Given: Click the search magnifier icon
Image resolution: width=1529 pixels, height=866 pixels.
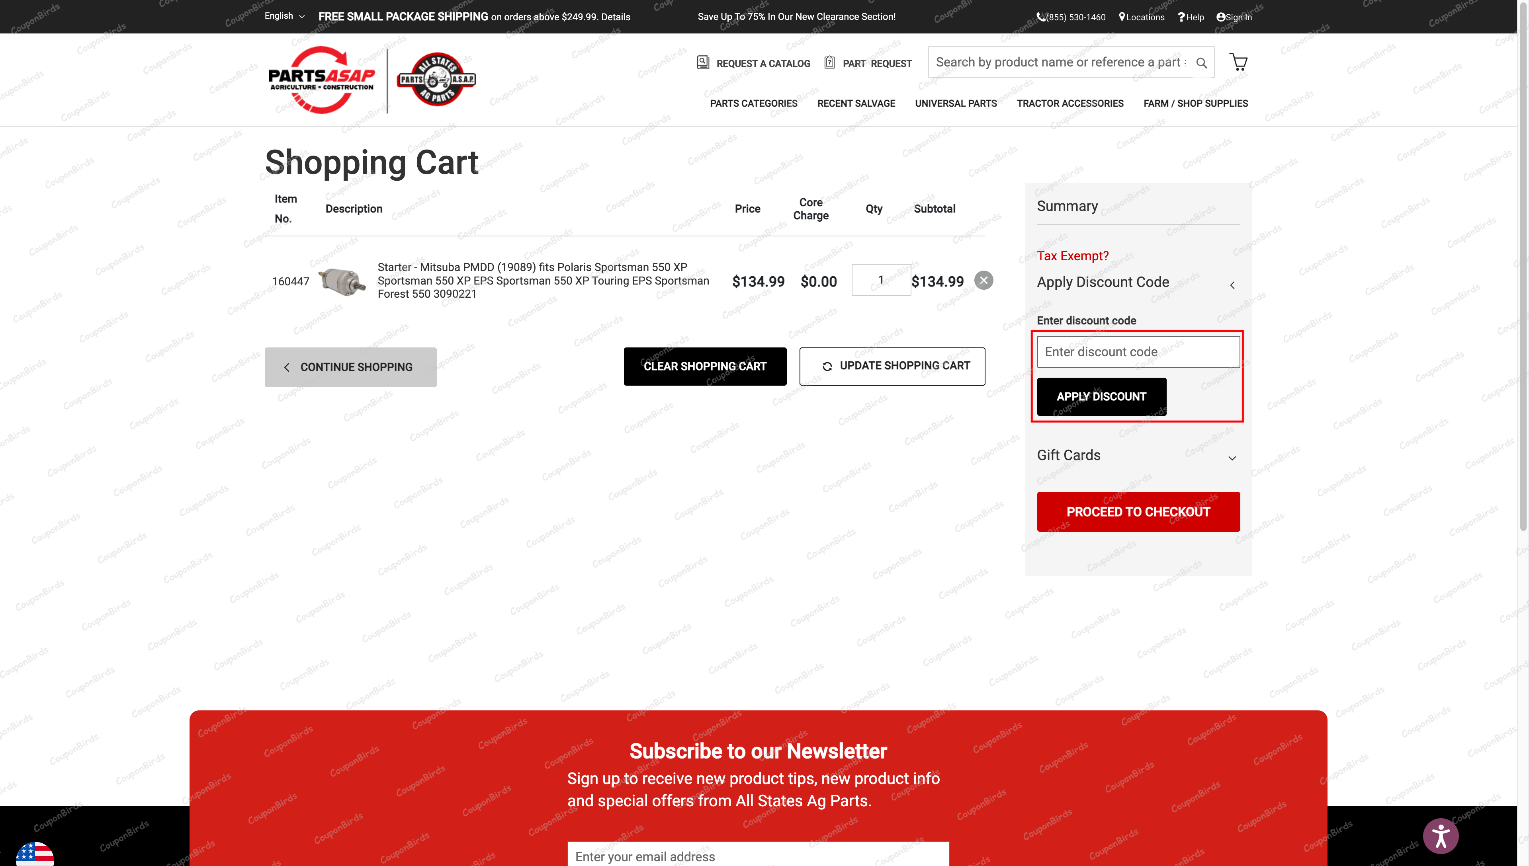Looking at the screenshot, I should [x=1201, y=62].
